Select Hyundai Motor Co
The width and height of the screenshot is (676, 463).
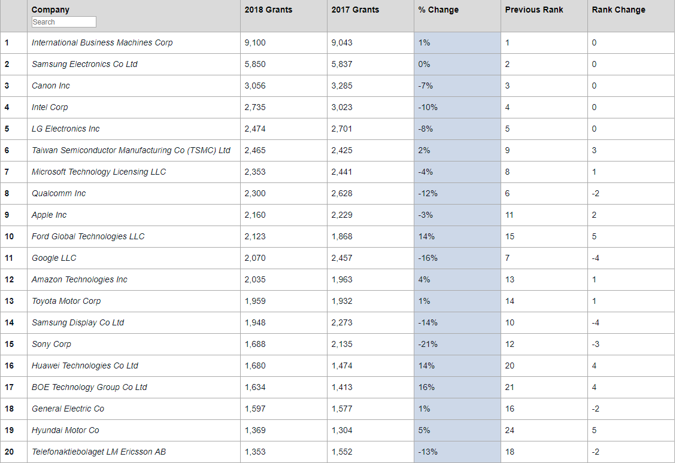point(65,430)
